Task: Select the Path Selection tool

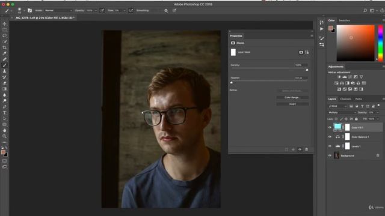Action: pyautogui.click(x=4, y=119)
